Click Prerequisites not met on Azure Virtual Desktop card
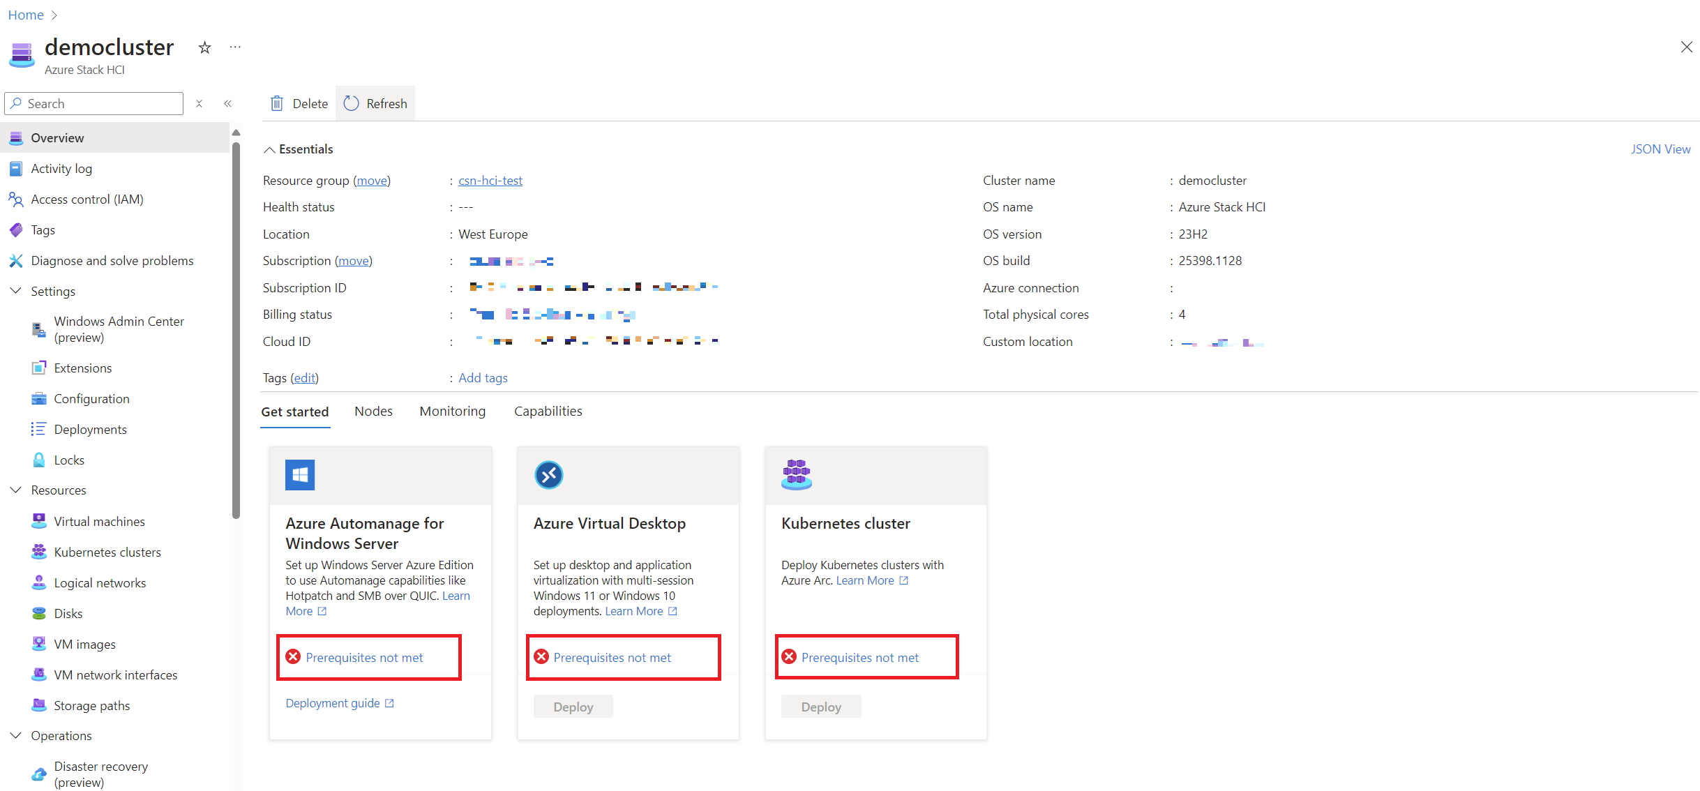 coord(612,658)
